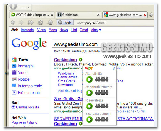
Task: Click Altri risultati in geekissimo link
Action: [70, 91]
